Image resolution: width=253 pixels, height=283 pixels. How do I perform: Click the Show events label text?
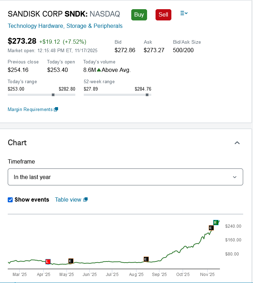click(x=32, y=200)
